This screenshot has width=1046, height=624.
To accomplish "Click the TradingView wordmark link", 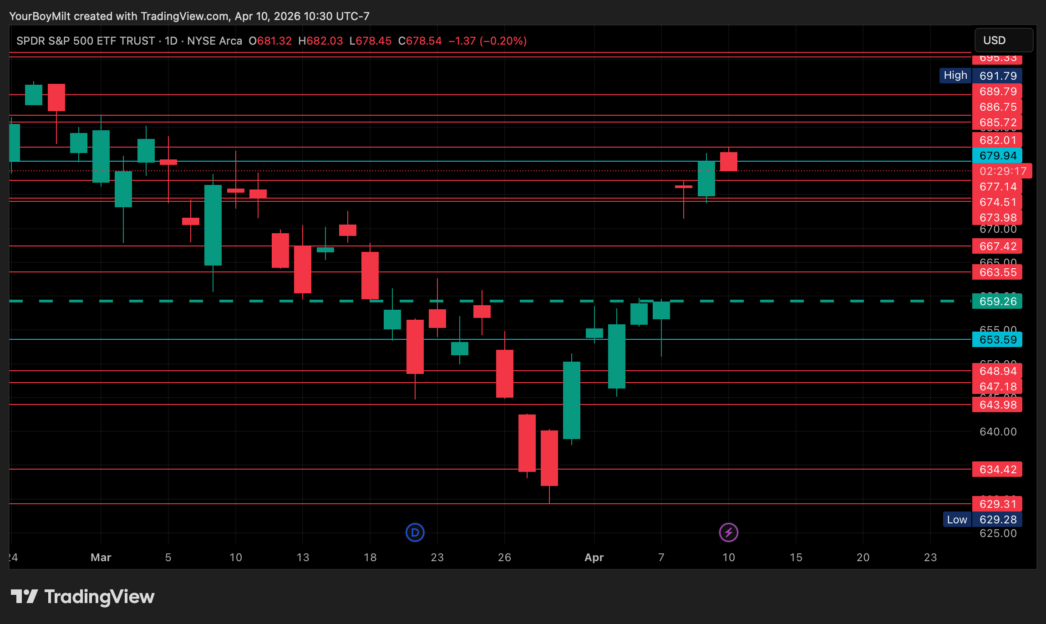I will click(x=99, y=597).
